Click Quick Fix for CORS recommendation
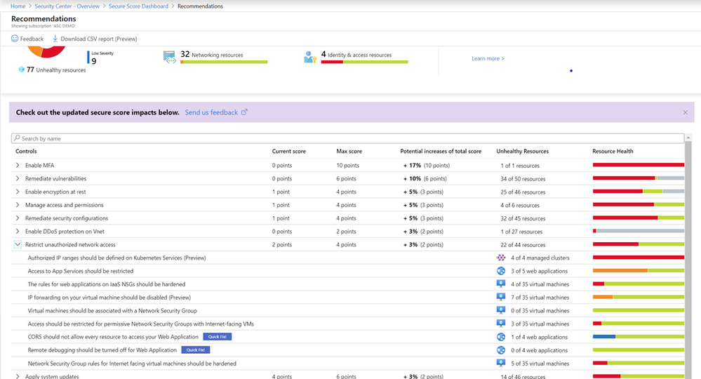The image size is (701, 379). [218, 337]
